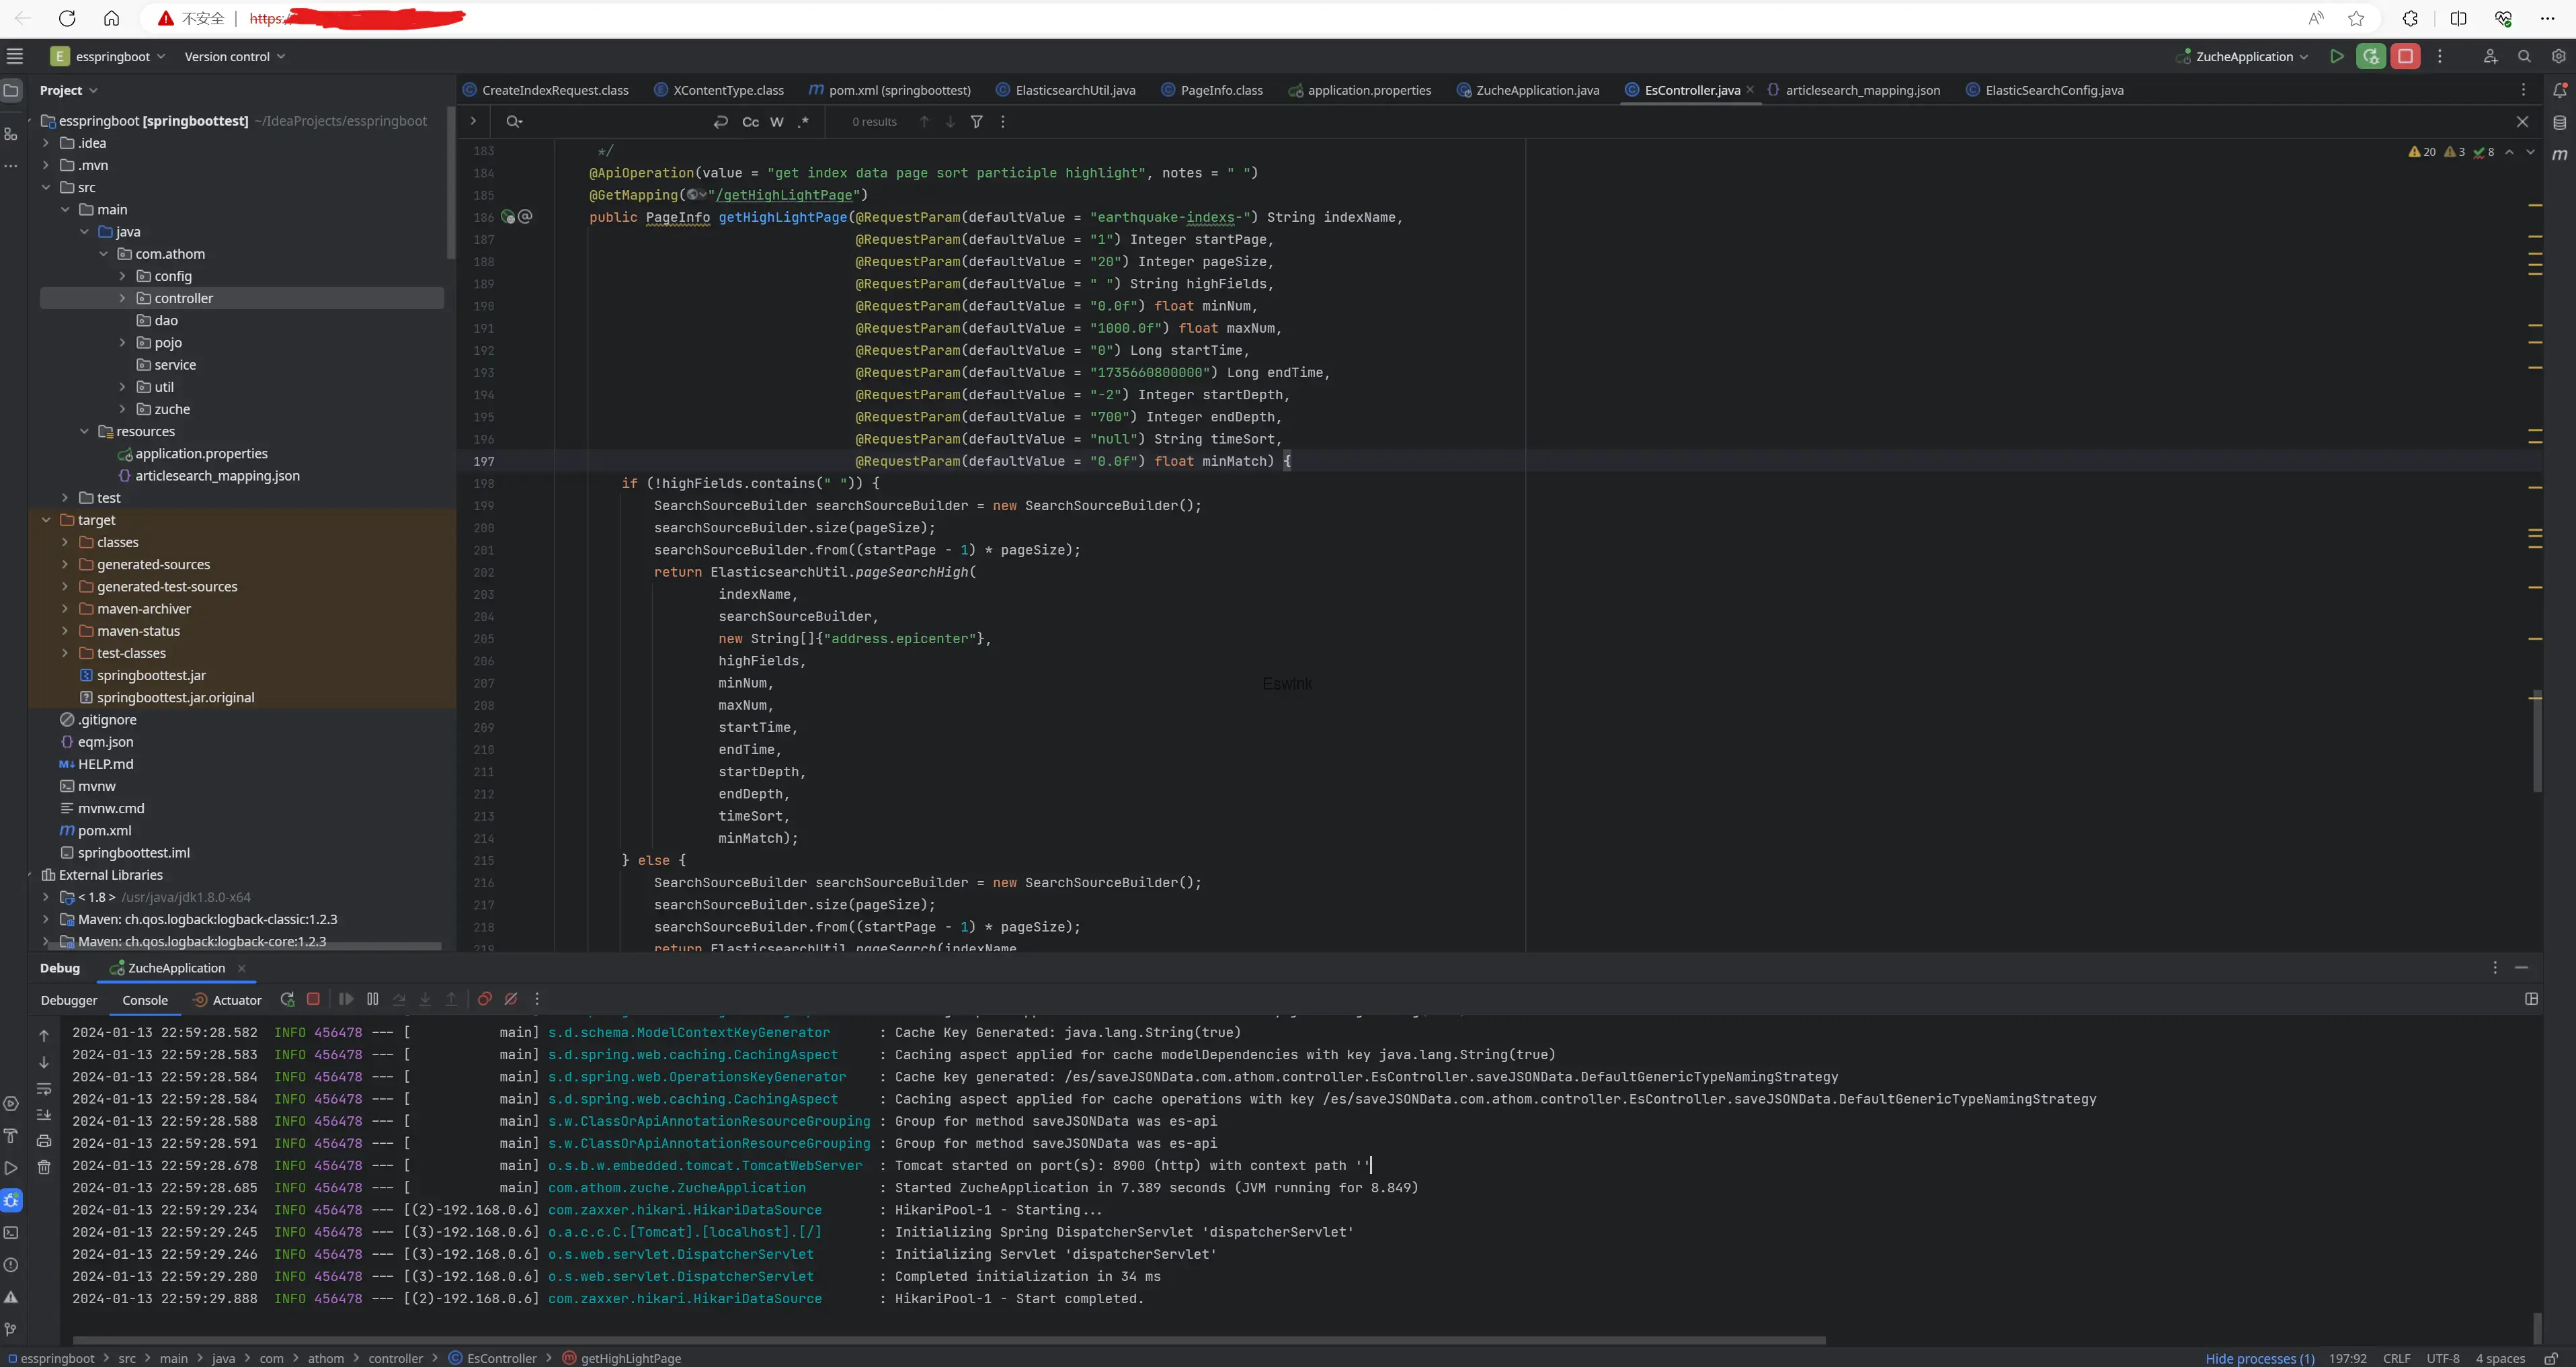
Task: Expand the pojo package folder
Action: (122, 343)
